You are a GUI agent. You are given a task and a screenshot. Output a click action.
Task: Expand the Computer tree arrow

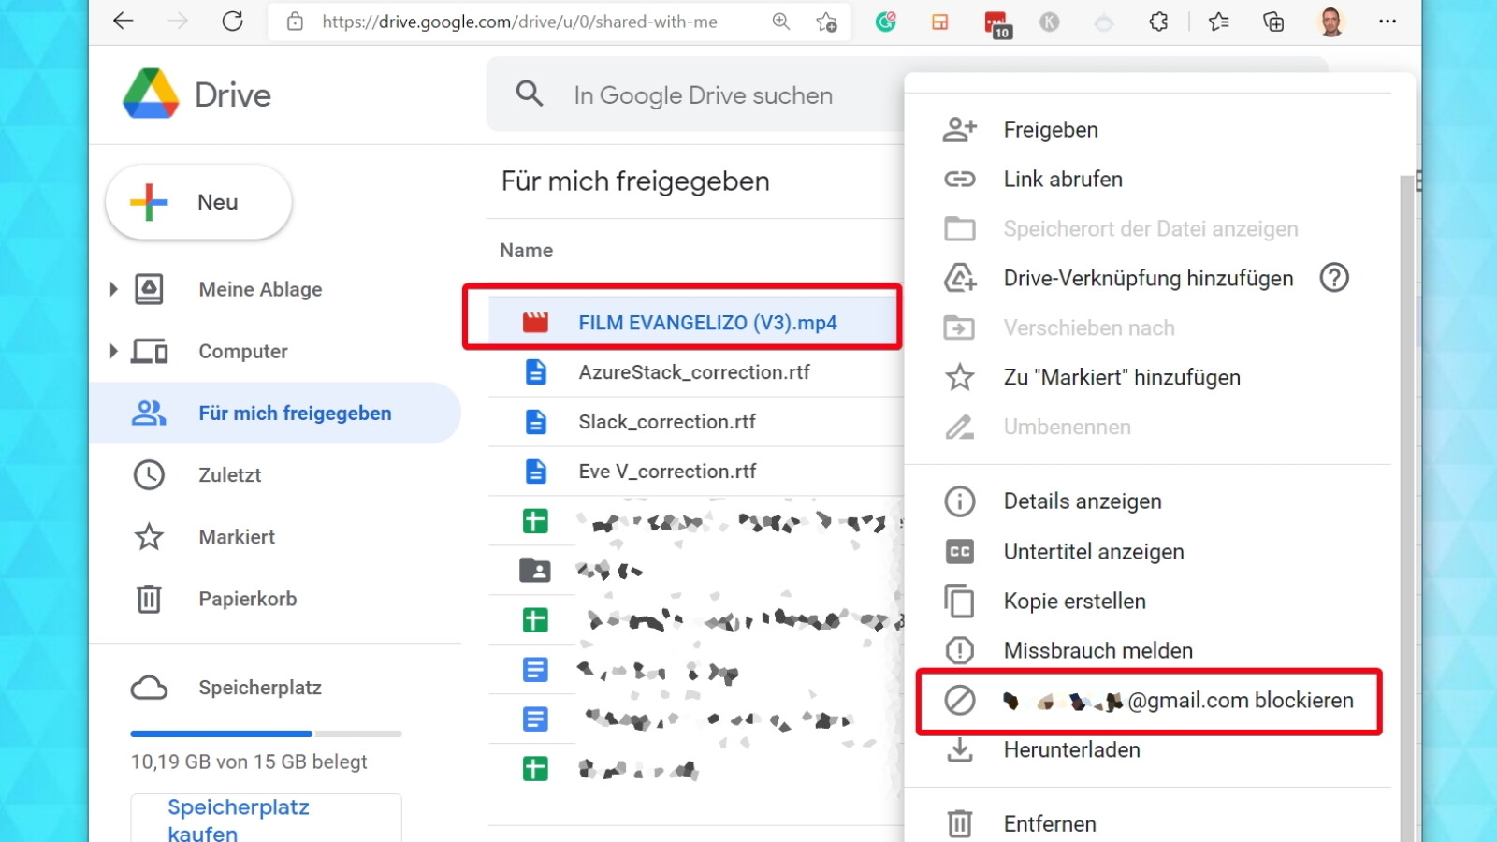(113, 351)
